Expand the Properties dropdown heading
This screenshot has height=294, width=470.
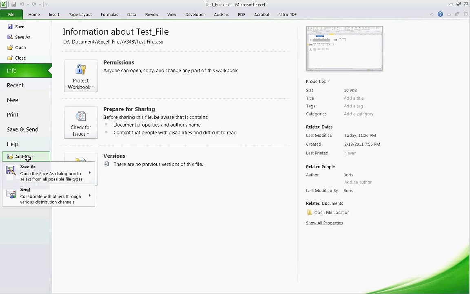317,81
